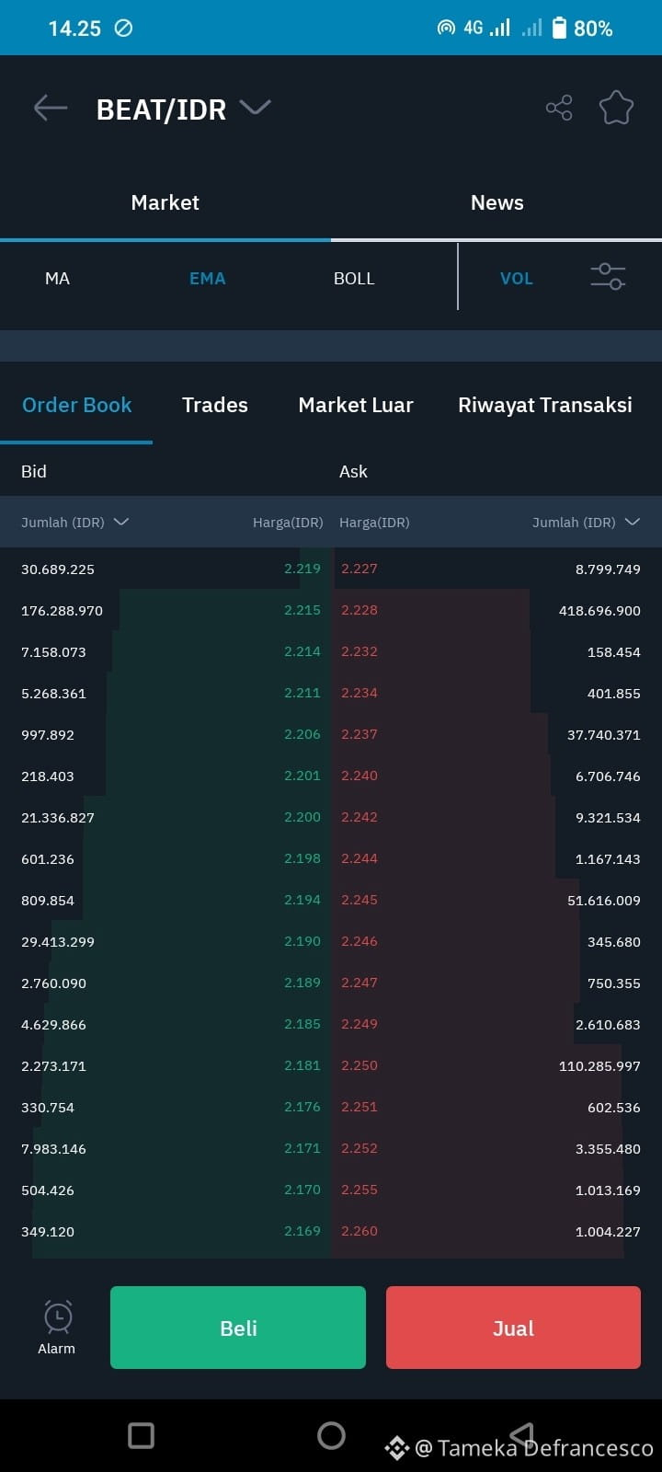Toggle the MA indicator

point(57,278)
